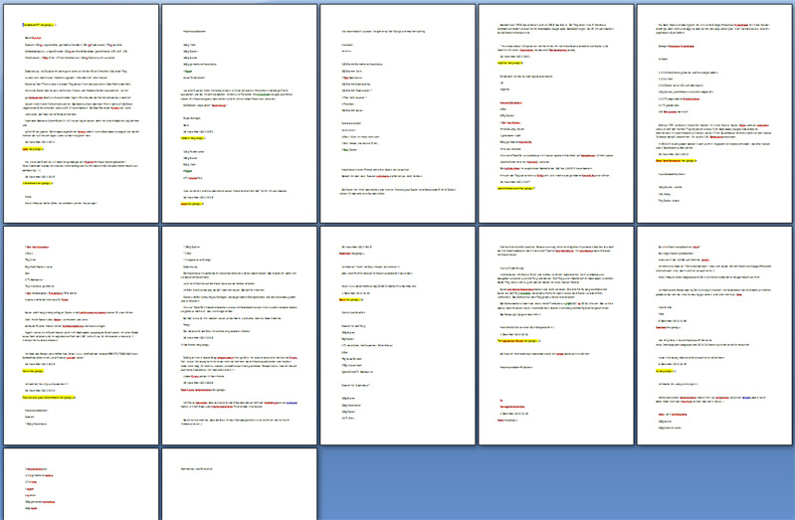795x520 pixels.
Task: Select page eleven, the partial page of red-underlined lines
Action: tap(82, 484)
